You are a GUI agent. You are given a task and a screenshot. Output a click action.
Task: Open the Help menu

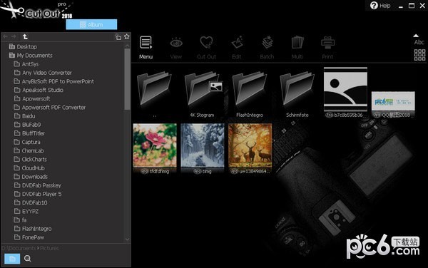(x=380, y=6)
